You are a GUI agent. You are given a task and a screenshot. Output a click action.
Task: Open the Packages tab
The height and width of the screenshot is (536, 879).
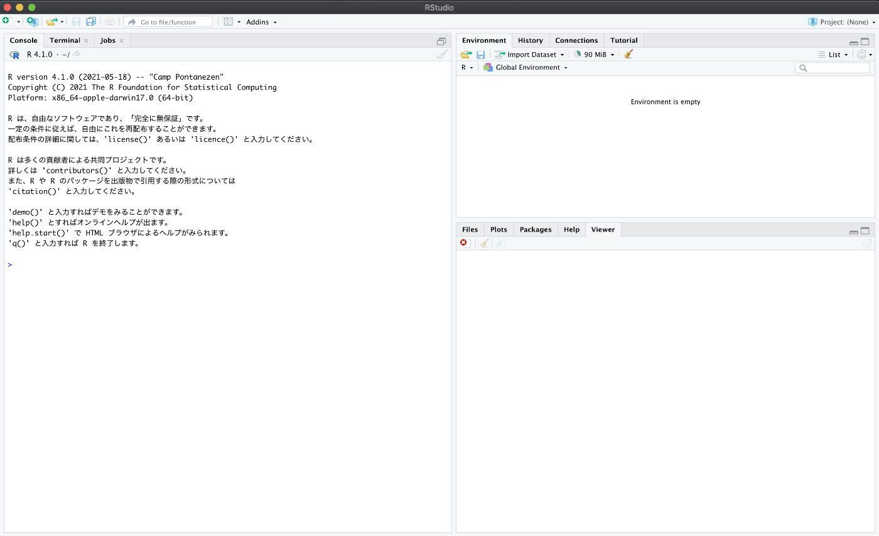[536, 229]
